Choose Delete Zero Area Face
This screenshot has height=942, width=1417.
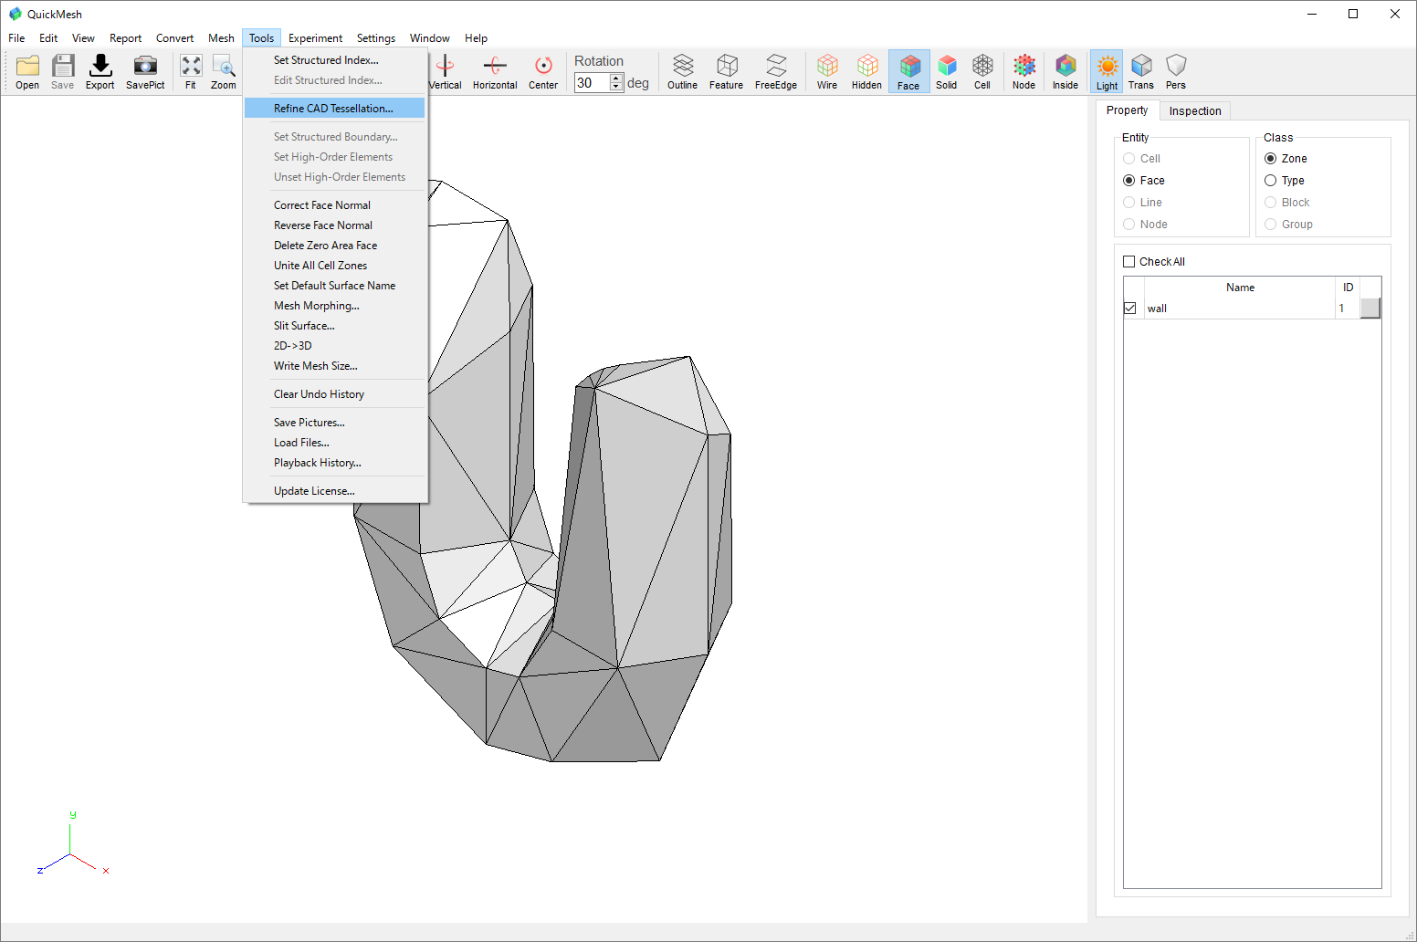[334, 246]
